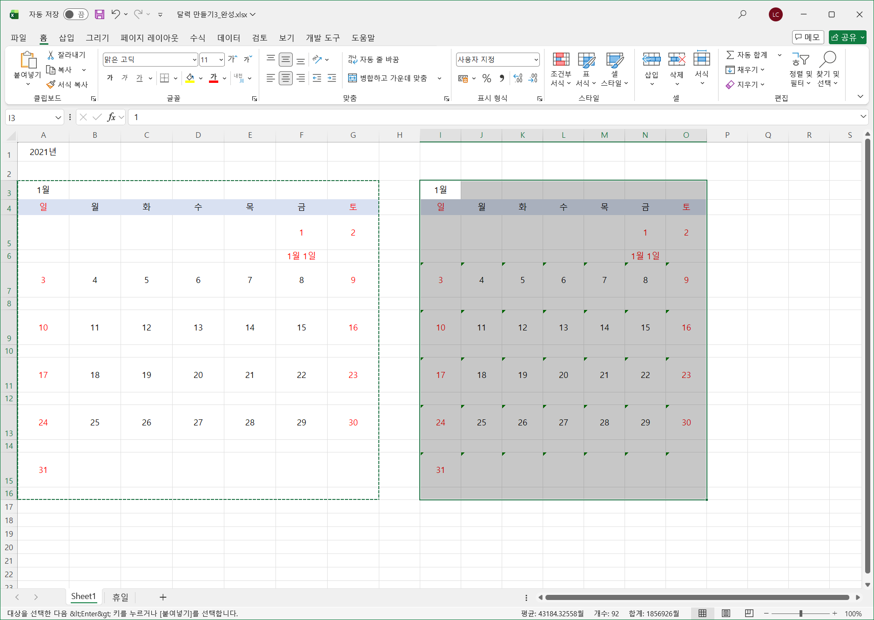Toggle middle vertical alignment
Viewport: 874px width, 620px height.
(286, 59)
